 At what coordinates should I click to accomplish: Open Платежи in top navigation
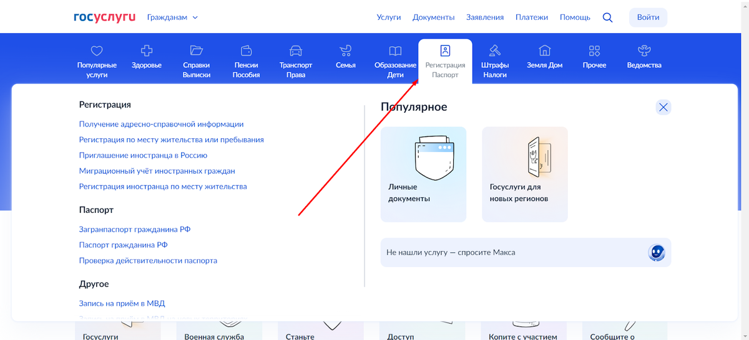[x=532, y=17]
